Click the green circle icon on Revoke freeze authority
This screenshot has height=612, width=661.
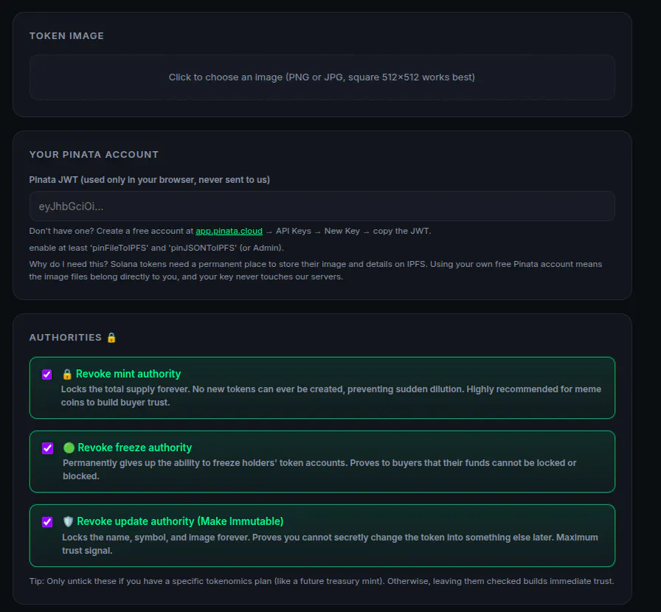[69, 448]
